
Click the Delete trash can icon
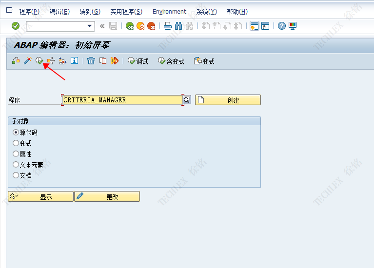[91, 61]
